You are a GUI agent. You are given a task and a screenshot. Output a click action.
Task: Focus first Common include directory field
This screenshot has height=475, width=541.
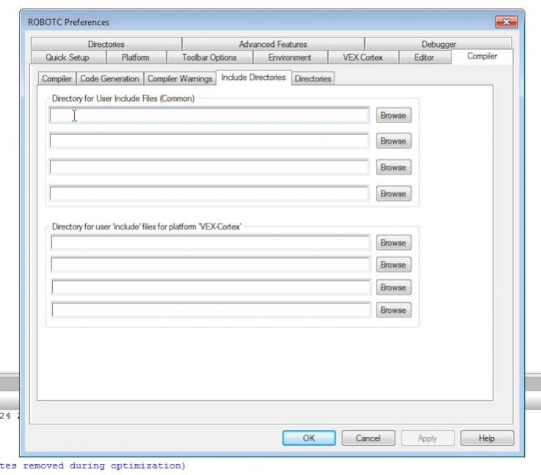(209, 115)
